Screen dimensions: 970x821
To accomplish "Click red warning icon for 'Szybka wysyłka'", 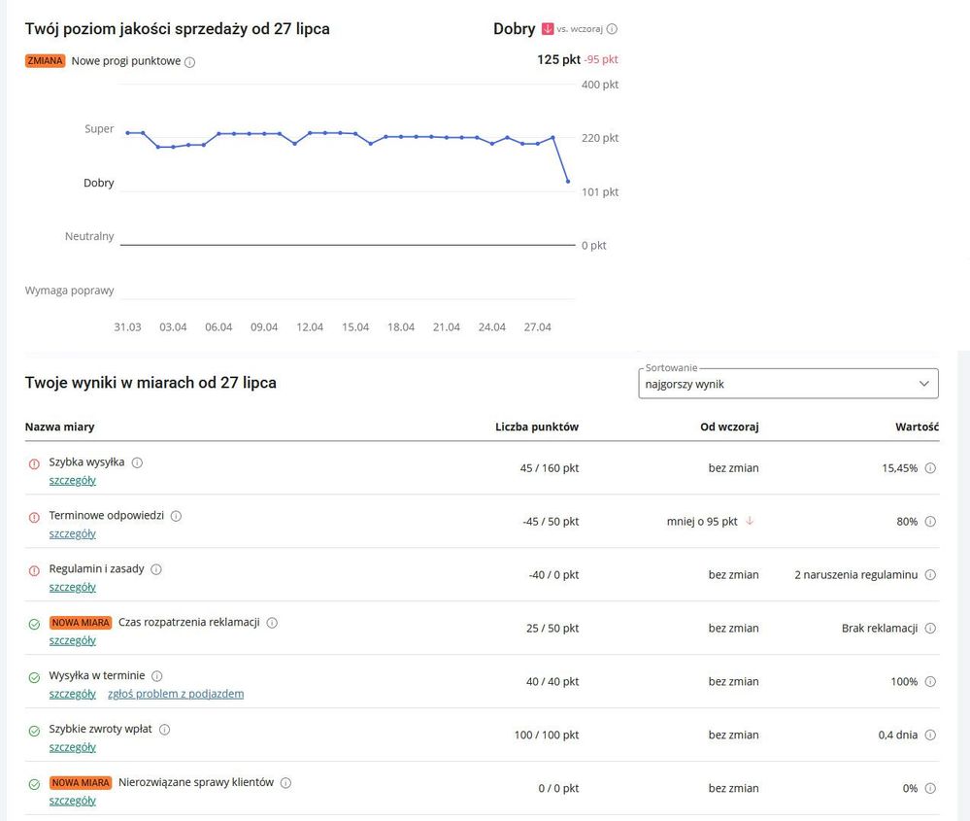I will click(35, 463).
